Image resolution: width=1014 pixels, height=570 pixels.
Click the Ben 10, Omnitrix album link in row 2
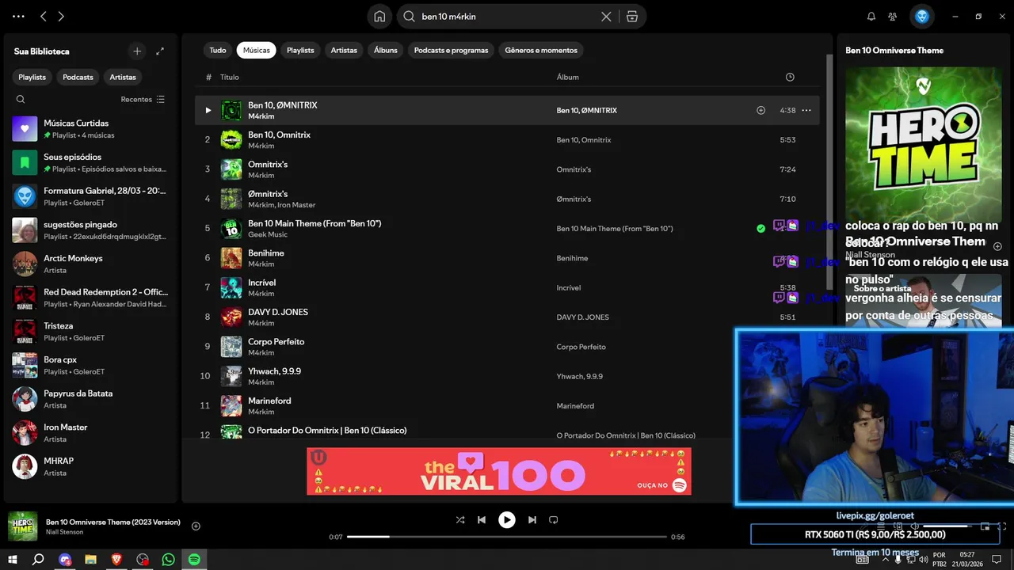coord(584,140)
